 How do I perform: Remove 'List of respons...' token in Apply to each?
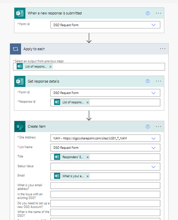pos(50,67)
